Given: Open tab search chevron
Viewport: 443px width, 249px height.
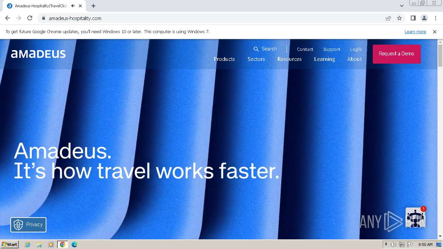Looking at the screenshot, I should (401, 6).
